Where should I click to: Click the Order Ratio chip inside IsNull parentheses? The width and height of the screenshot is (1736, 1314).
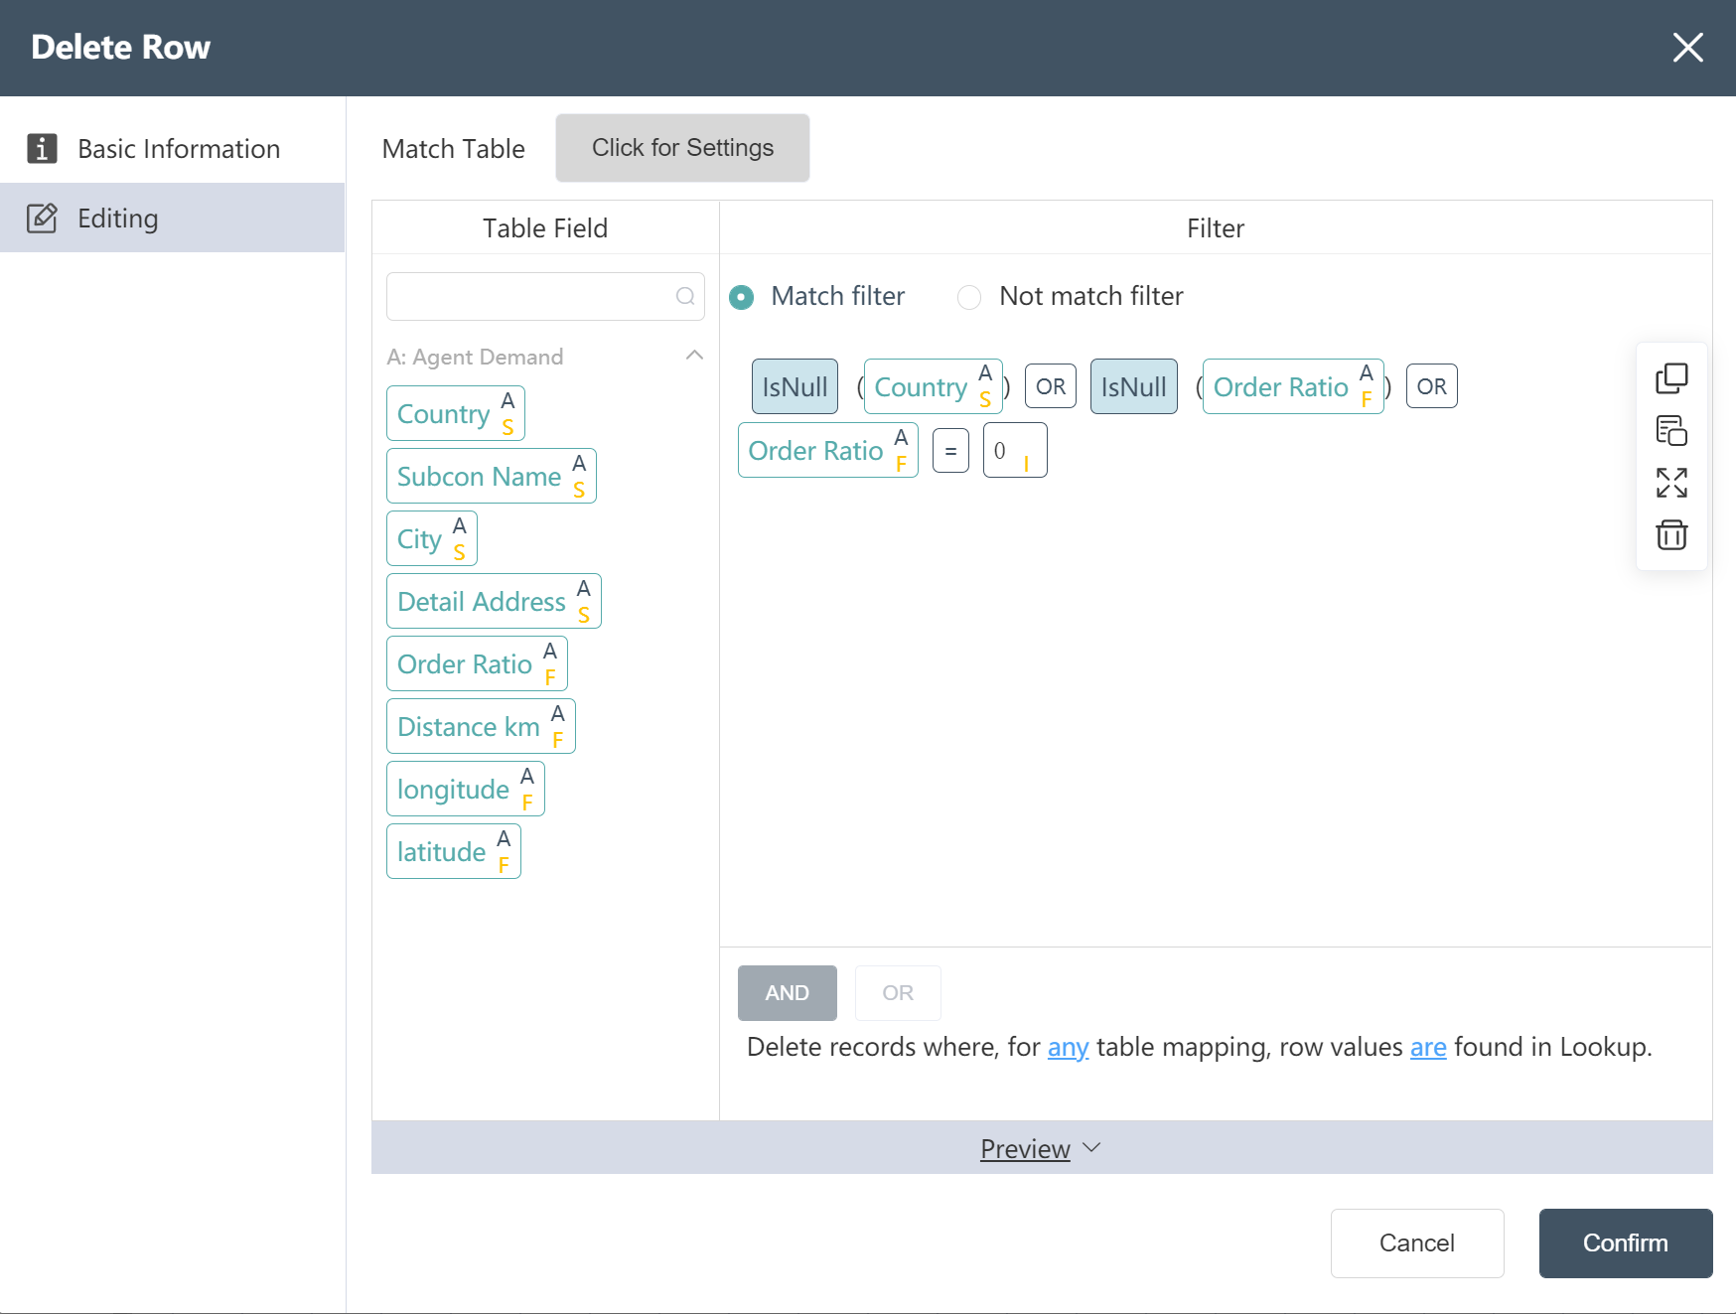click(1293, 386)
